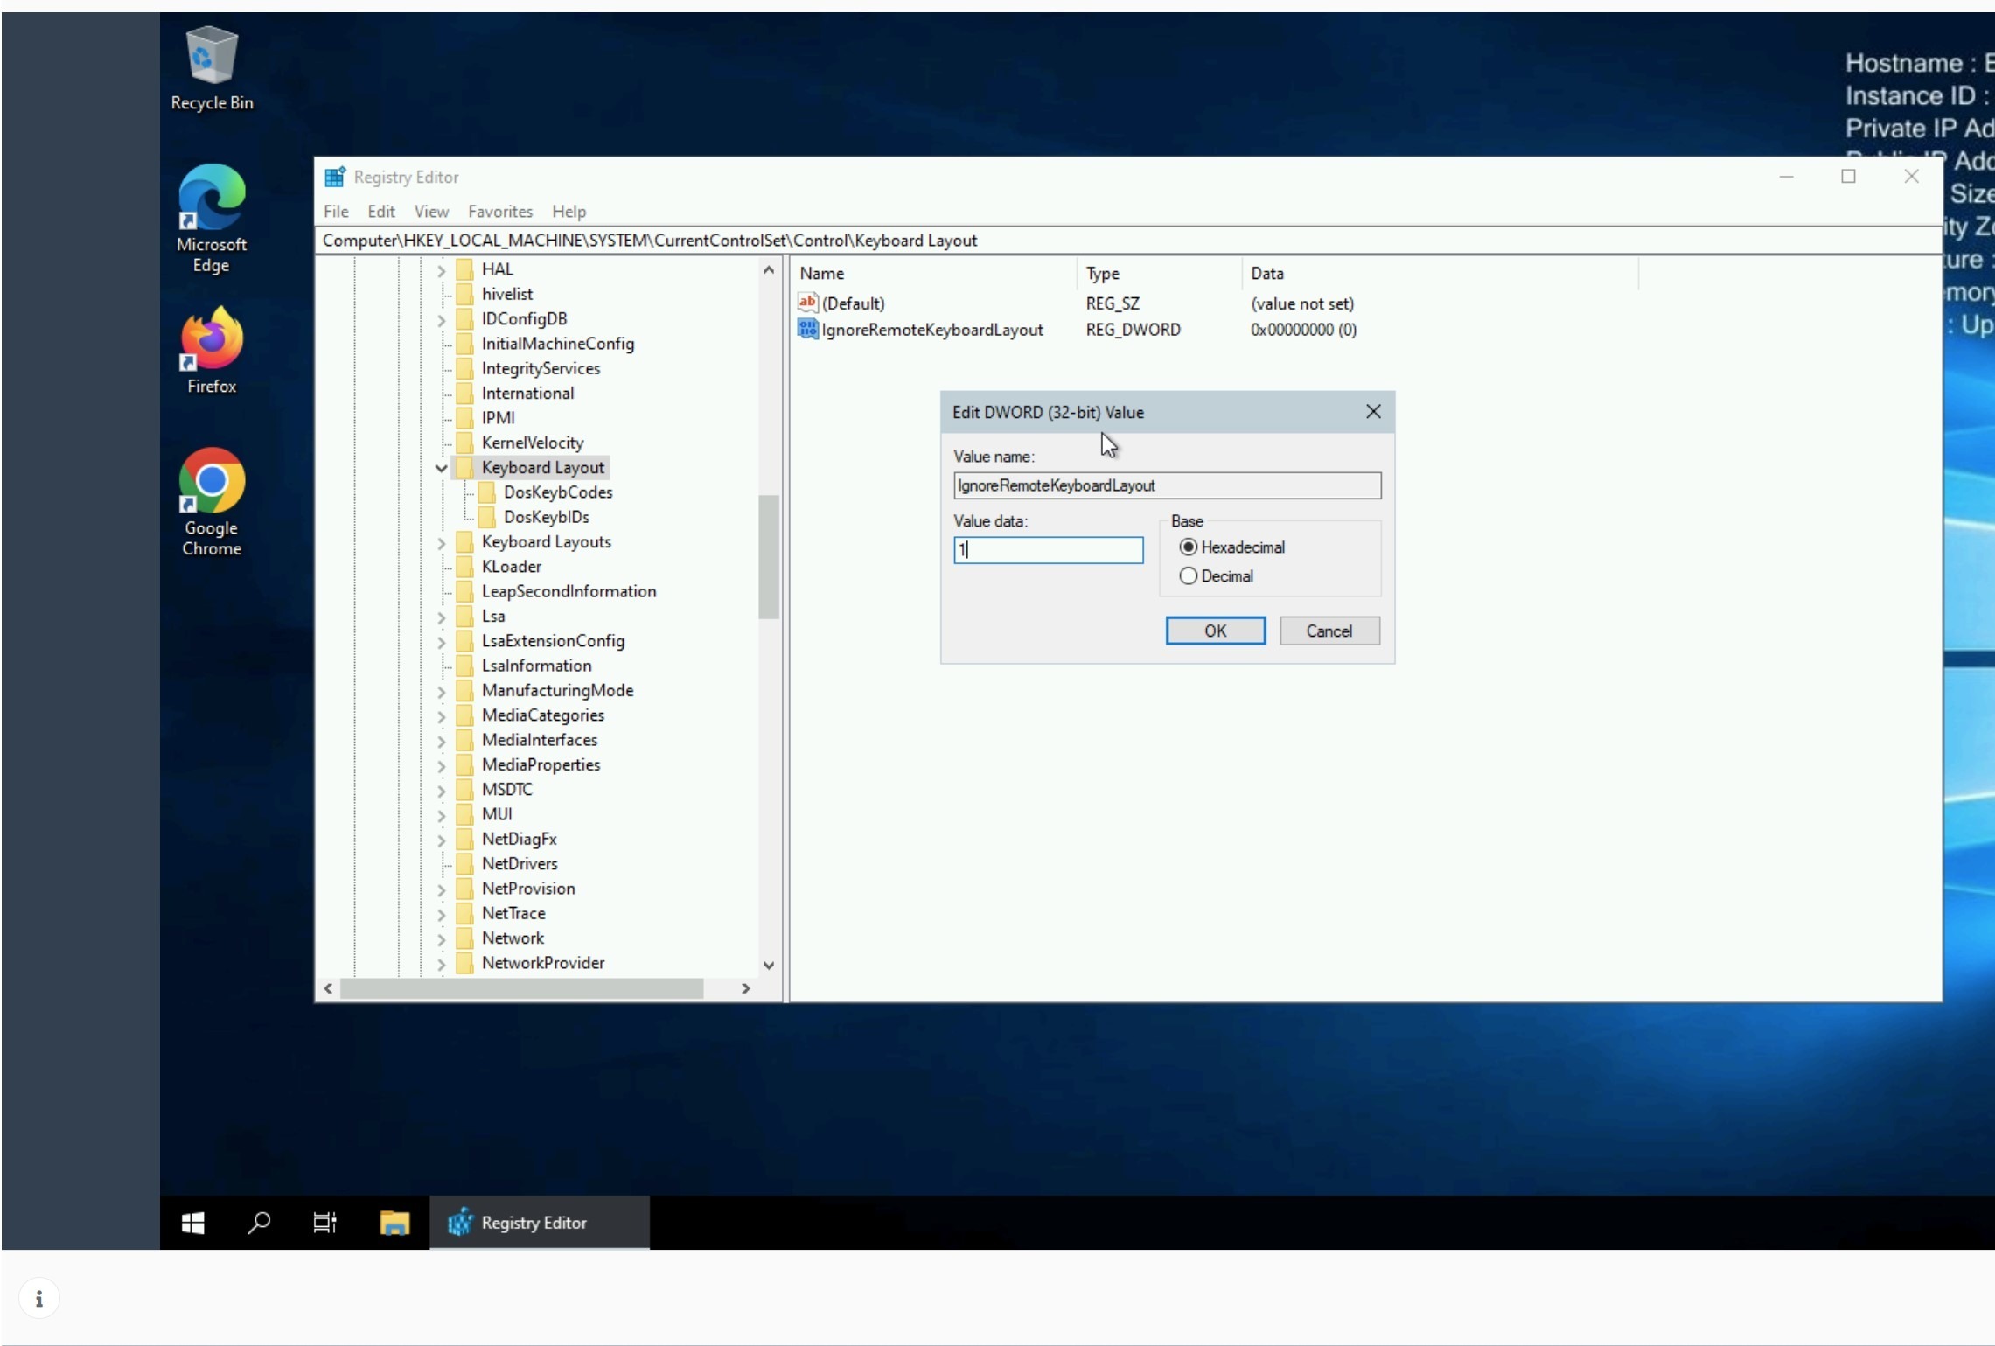Select the DosKeybCodes folder icon
The image size is (1995, 1346).
[x=487, y=492]
